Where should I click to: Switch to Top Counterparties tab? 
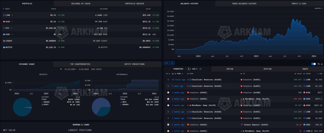coord(80,64)
